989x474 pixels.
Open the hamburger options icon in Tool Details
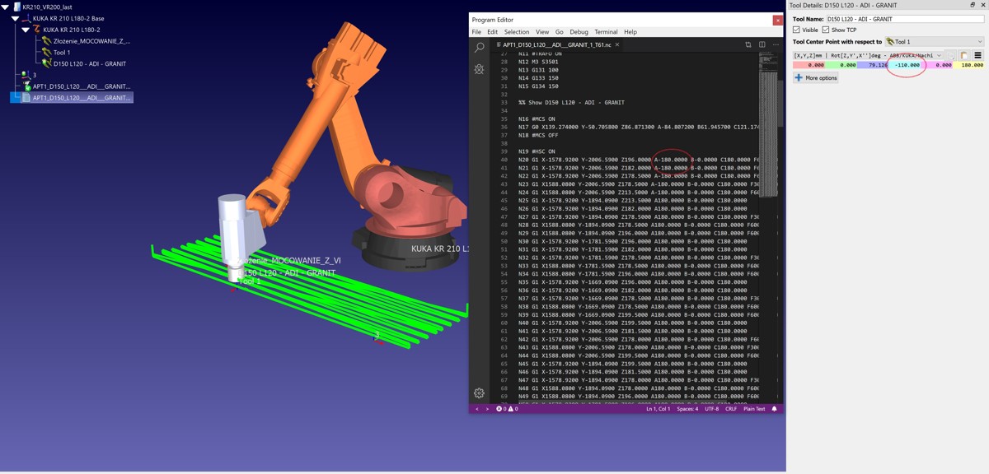(977, 55)
